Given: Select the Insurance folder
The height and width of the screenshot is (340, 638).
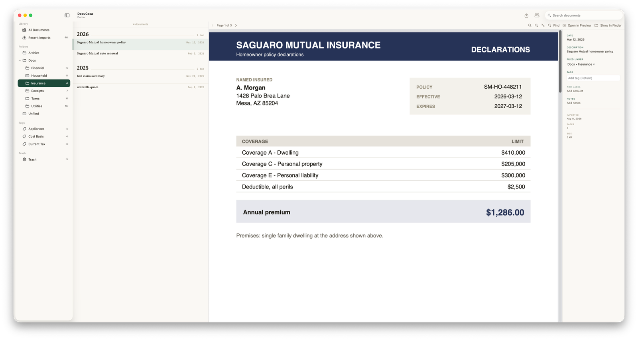Looking at the screenshot, I should pyautogui.click(x=44, y=83).
